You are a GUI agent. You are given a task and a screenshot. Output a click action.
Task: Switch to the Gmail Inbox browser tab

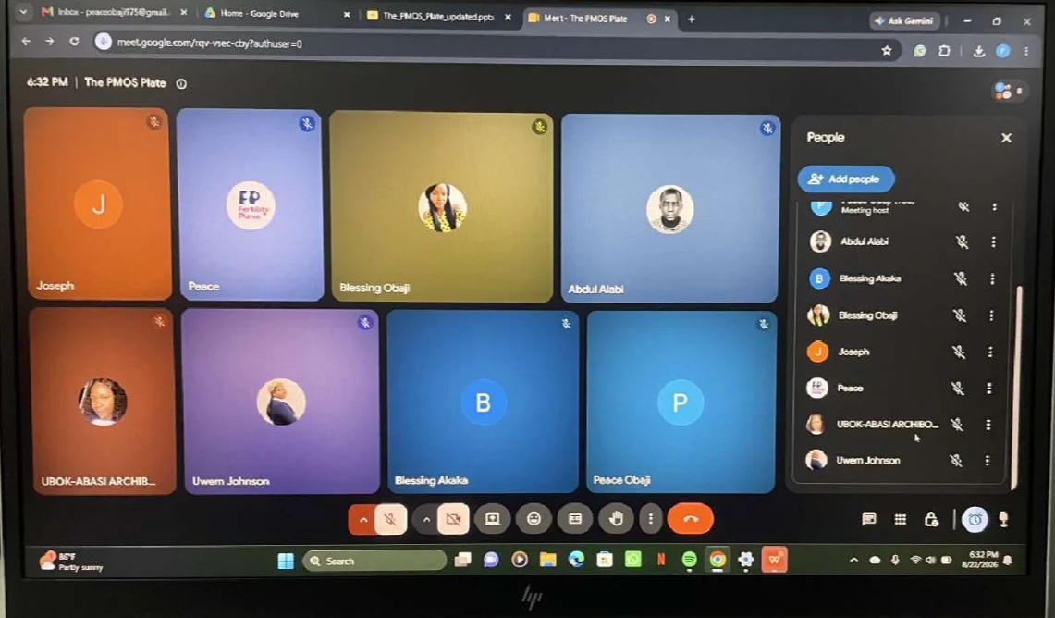[x=113, y=12]
